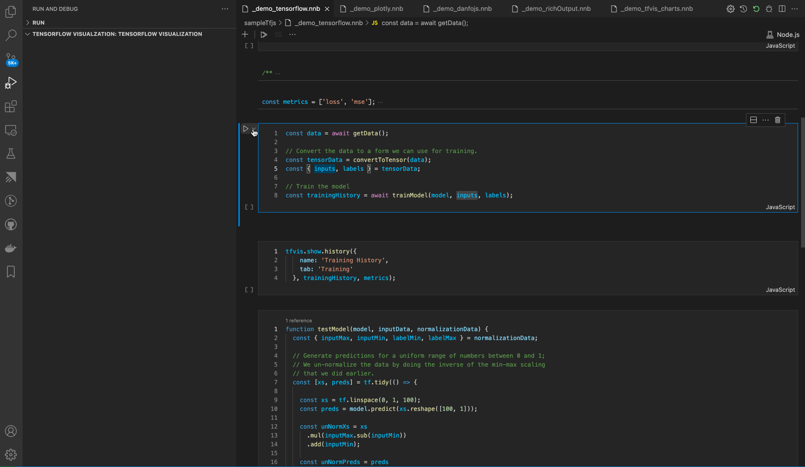Image resolution: width=805 pixels, height=467 pixels.
Task: Switch to the _demo_danfojs.nnb tab
Action: click(x=462, y=9)
